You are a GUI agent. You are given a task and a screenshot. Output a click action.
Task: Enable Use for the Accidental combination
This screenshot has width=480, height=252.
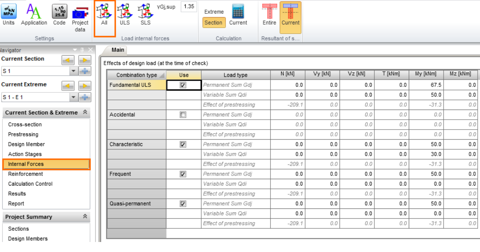point(184,114)
